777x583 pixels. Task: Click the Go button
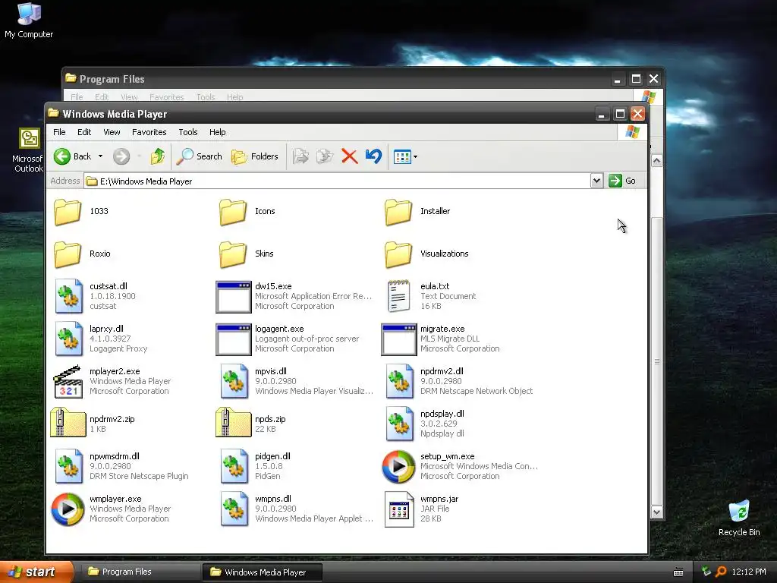click(x=622, y=181)
